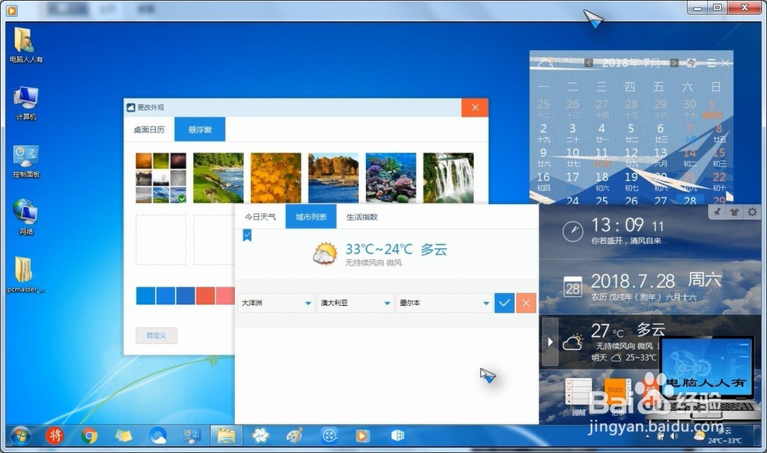Image resolution: width=767 pixels, height=453 pixels.
Task: Switch to the 悬浮窗 tab
Action: coord(199,130)
